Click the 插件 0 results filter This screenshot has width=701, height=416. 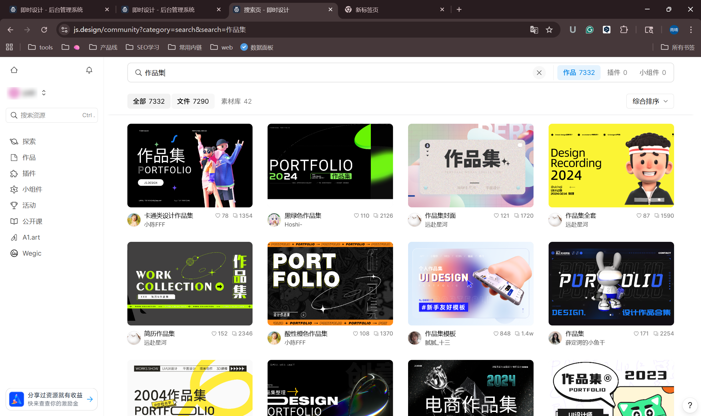617,73
